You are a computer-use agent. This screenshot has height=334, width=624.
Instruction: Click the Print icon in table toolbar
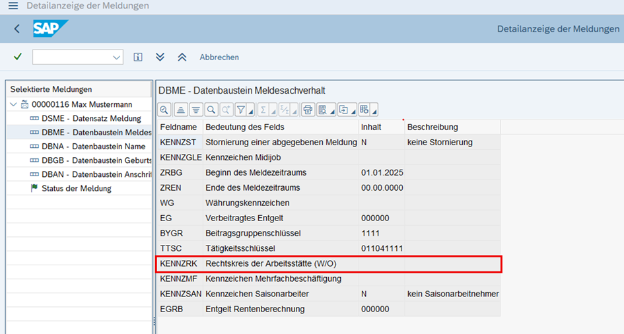(307, 110)
